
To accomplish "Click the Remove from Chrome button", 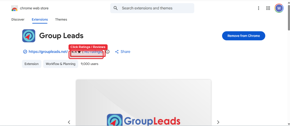I will [x=244, y=36].
